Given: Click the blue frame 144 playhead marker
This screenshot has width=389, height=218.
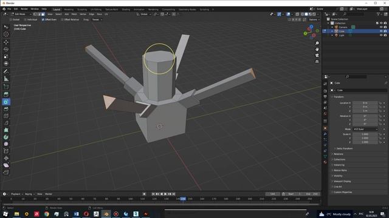Looking at the screenshot, I should pyautogui.click(x=183, y=199).
